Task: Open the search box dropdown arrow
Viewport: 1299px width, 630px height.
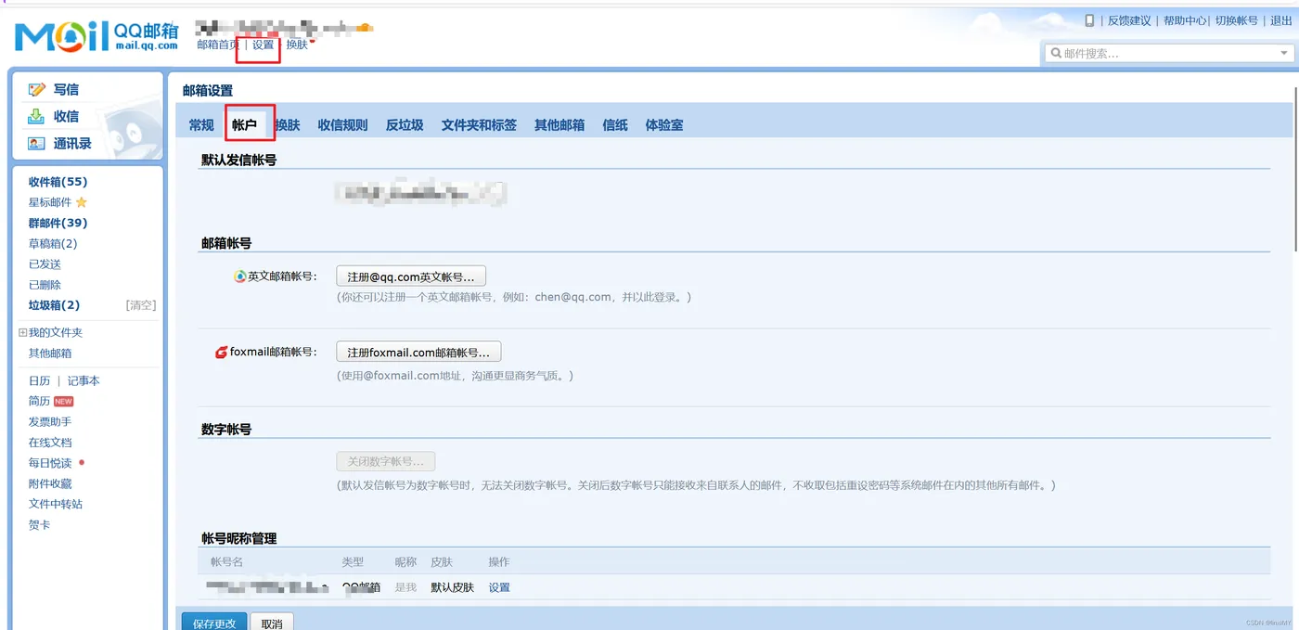Action: 1284,54
